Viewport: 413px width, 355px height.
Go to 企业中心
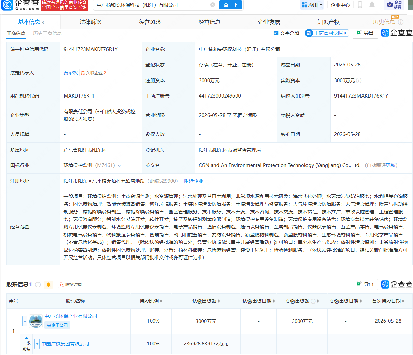pyautogui.click(x=340, y=5)
